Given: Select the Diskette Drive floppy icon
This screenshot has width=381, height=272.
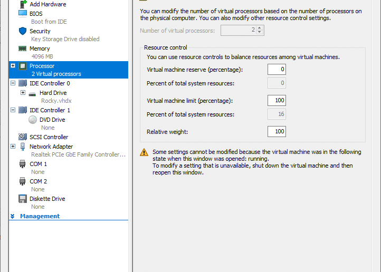Looking at the screenshot, I should click(x=23, y=199).
